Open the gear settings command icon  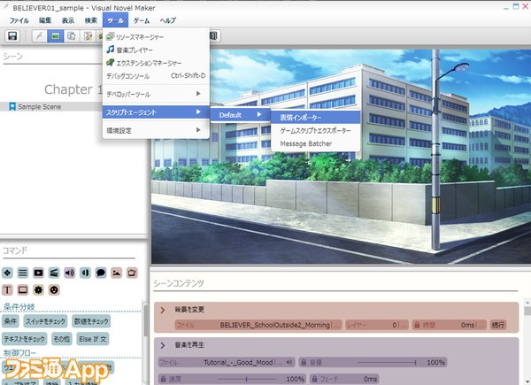39,289
